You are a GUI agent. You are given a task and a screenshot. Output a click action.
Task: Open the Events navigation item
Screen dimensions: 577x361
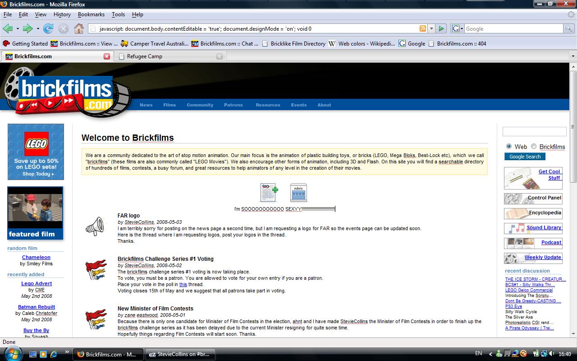tap(298, 105)
